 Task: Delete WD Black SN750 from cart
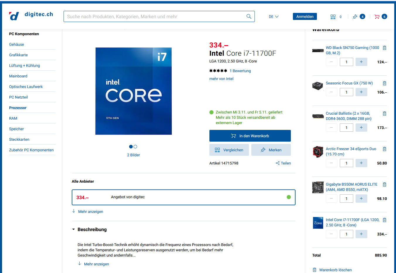pyautogui.click(x=385, y=48)
